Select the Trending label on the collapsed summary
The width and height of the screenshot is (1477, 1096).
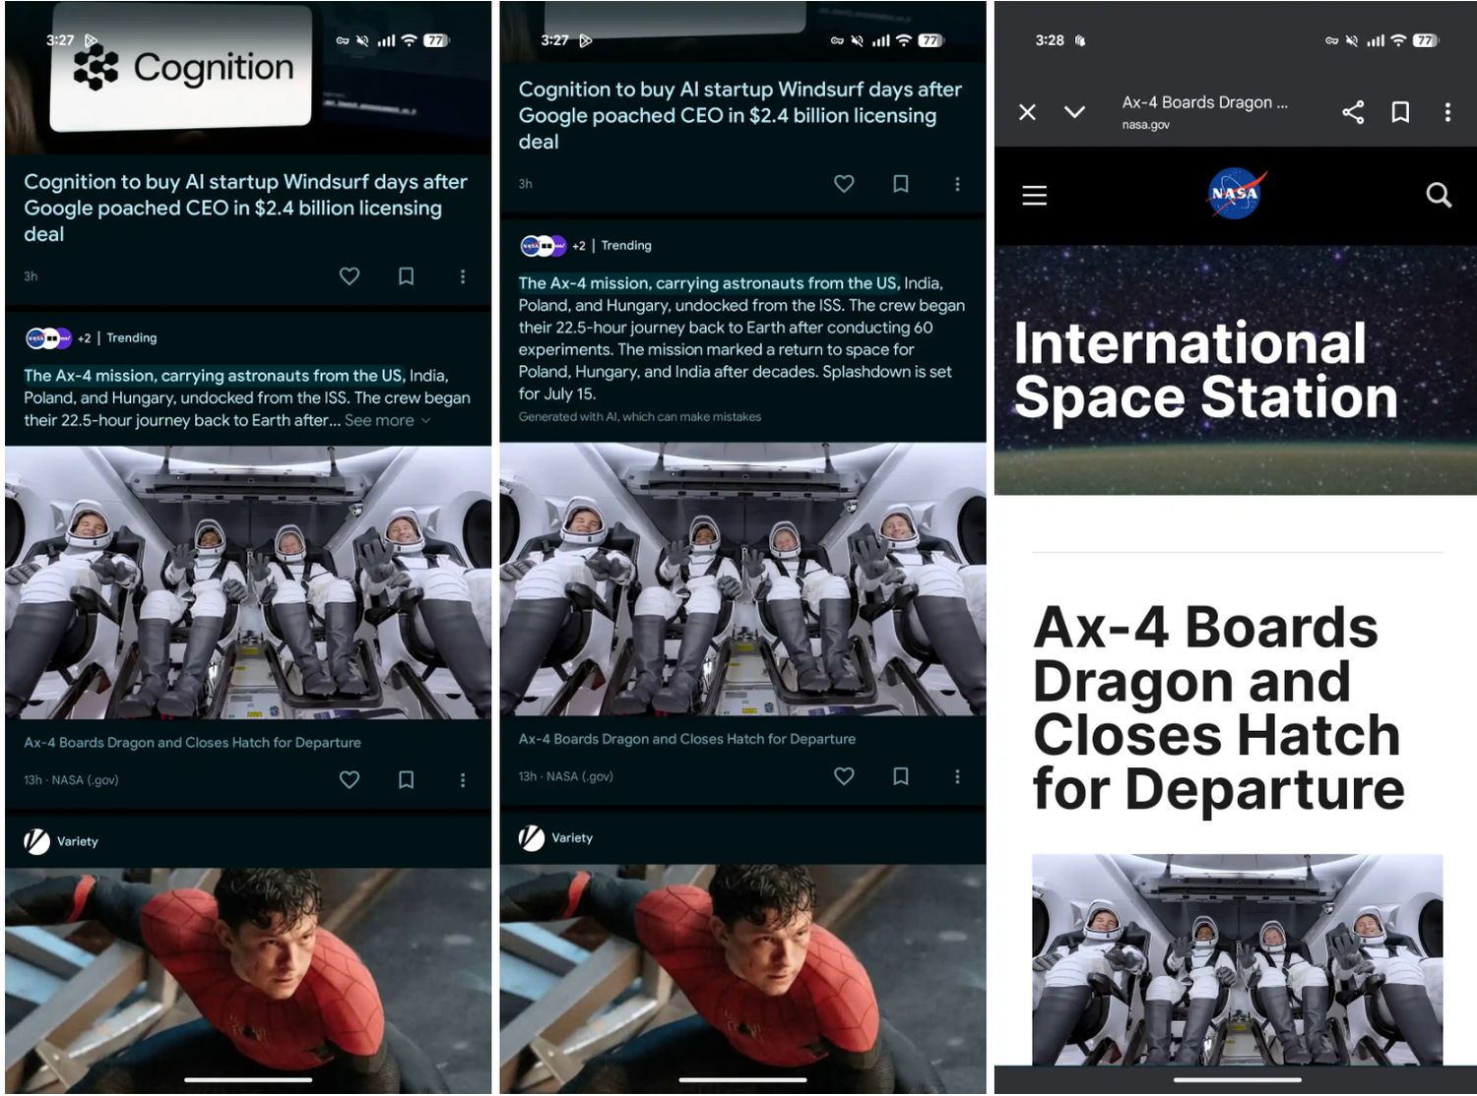click(131, 337)
